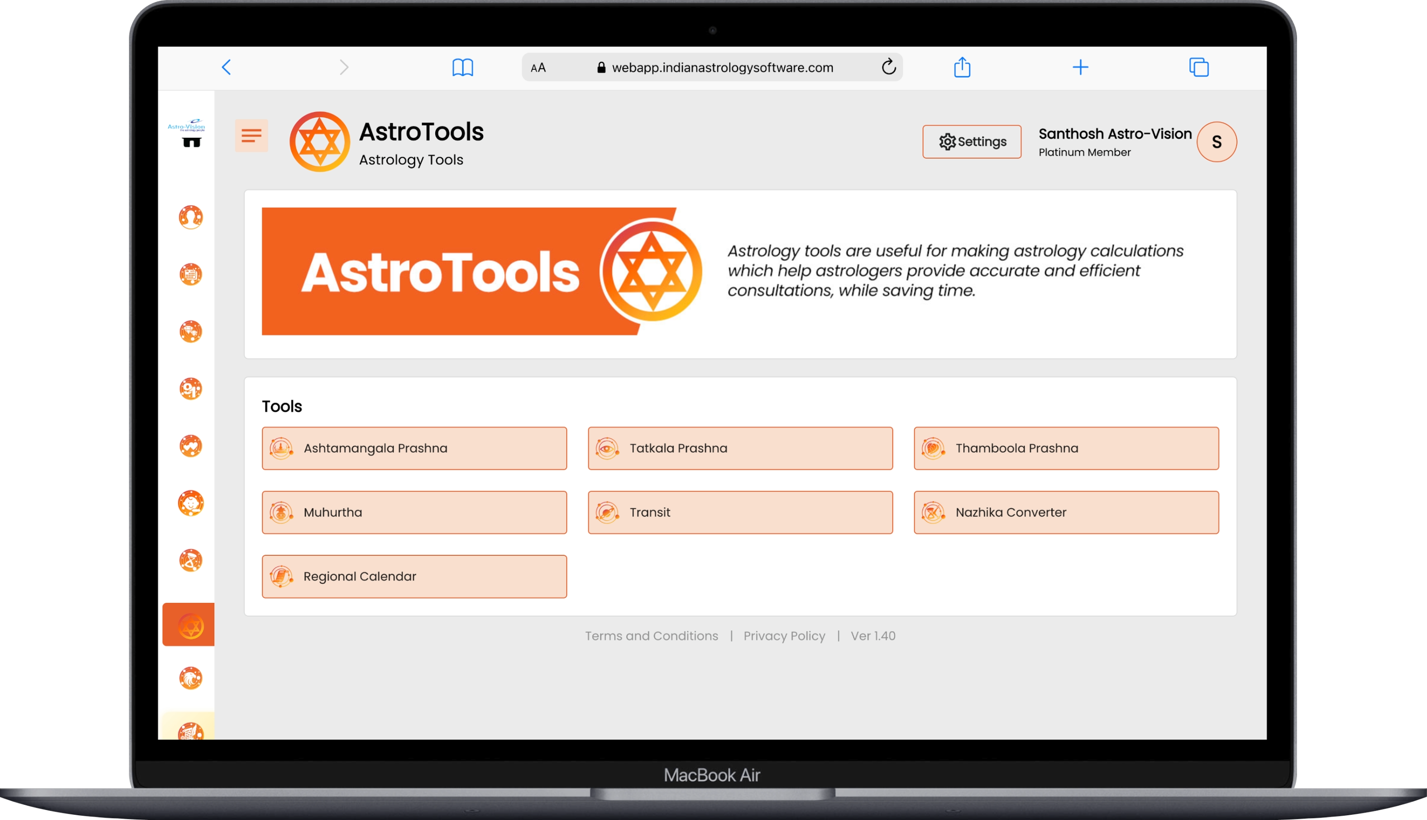Open a new tab with plus icon
This screenshot has width=1427, height=820.
click(x=1081, y=67)
